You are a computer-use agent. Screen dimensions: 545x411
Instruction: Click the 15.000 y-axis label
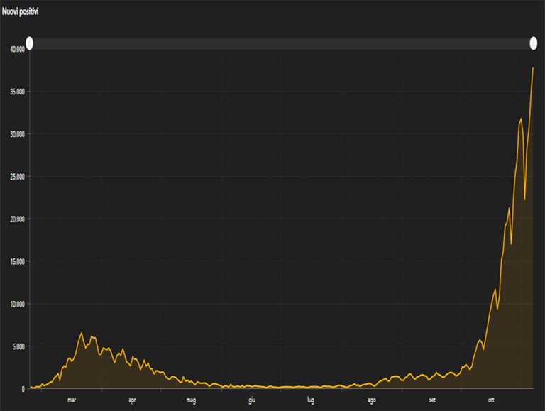(x=17, y=261)
